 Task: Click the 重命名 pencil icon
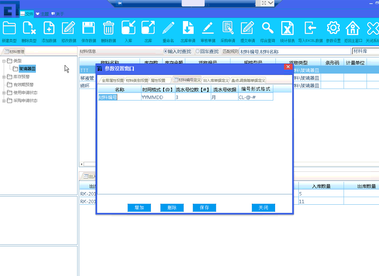click(168, 28)
